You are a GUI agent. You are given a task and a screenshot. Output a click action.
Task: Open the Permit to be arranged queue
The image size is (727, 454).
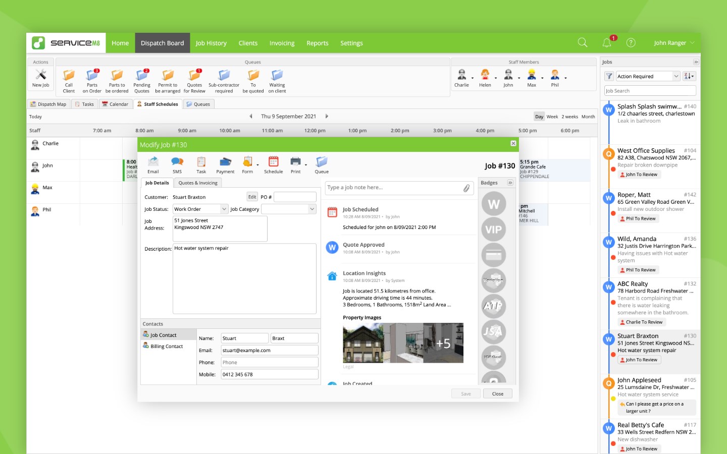click(168, 75)
